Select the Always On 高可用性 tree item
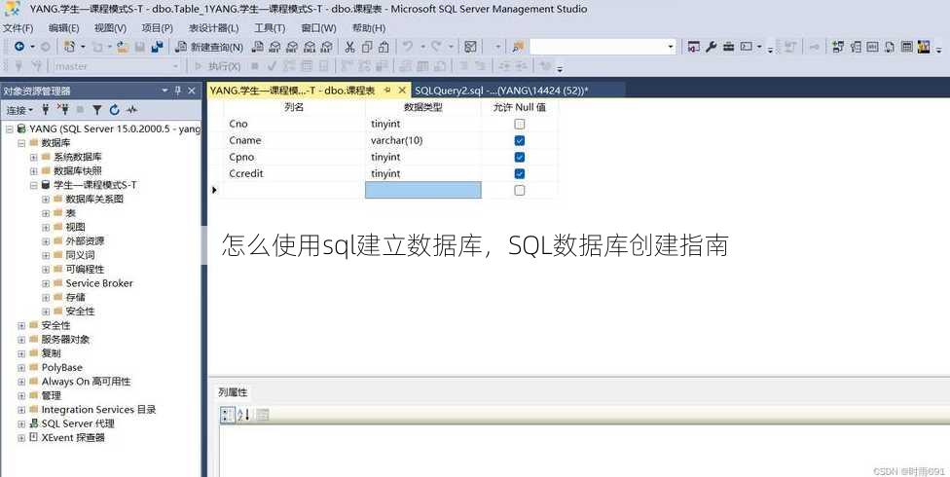 click(x=86, y=382)
